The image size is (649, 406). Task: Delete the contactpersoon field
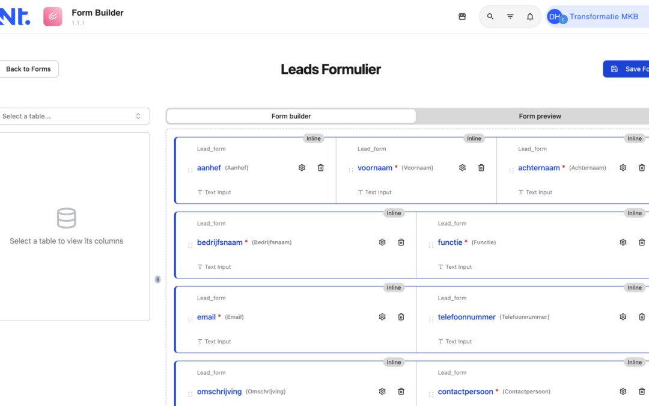click(x=642, y=392)
